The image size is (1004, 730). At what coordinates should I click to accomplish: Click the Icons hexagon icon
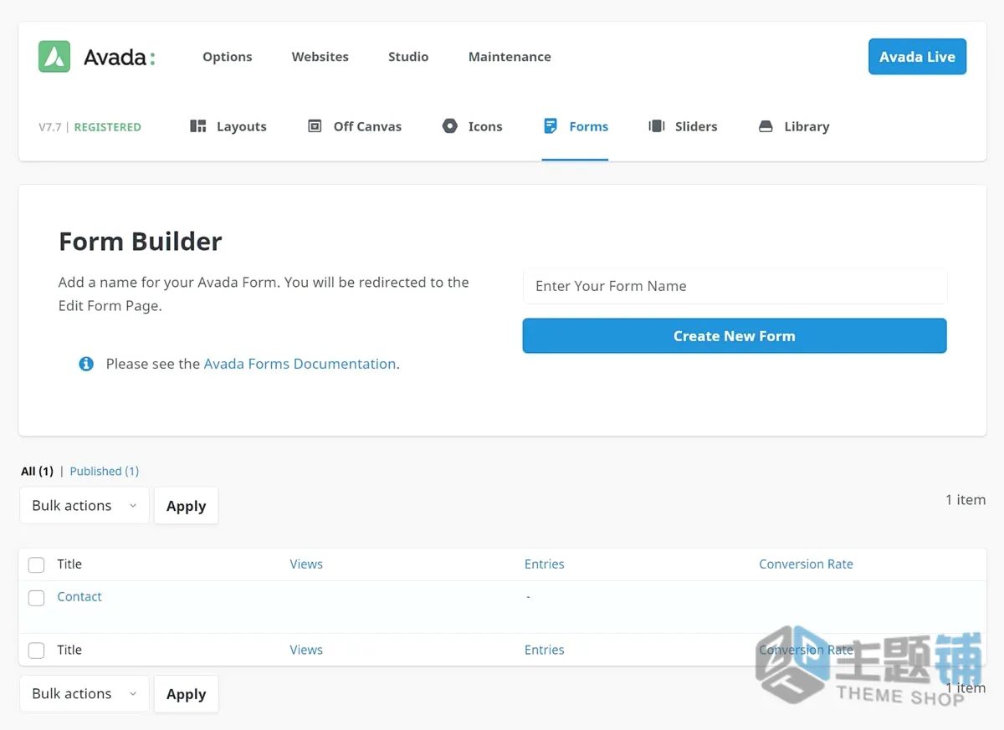tap(450, 126)
